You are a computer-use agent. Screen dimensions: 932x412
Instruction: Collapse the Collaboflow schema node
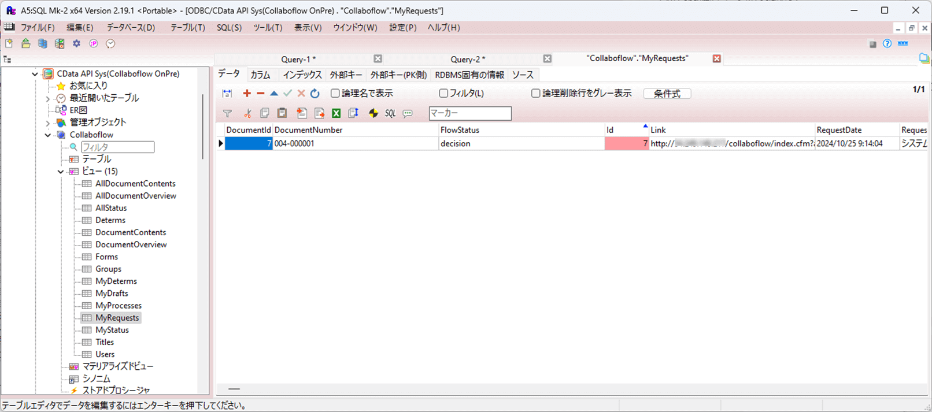48,135
